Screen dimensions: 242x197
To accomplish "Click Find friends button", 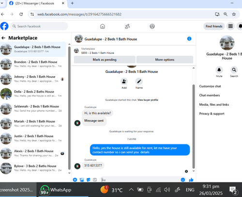I will [214, 26].
